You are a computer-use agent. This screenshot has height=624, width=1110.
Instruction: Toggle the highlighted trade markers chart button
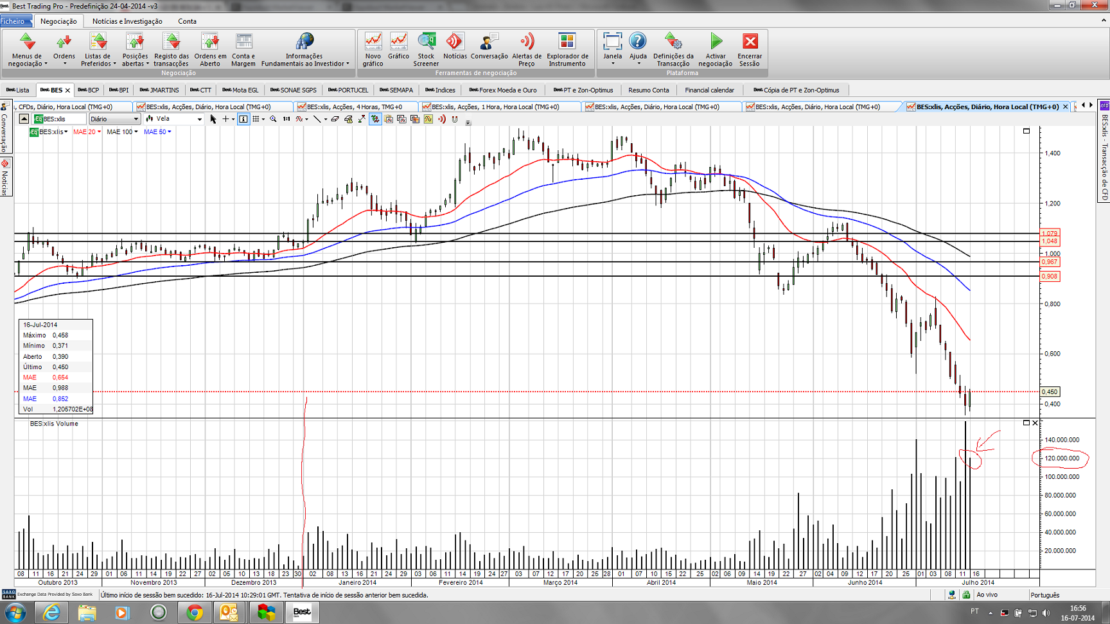coord(375,119)
